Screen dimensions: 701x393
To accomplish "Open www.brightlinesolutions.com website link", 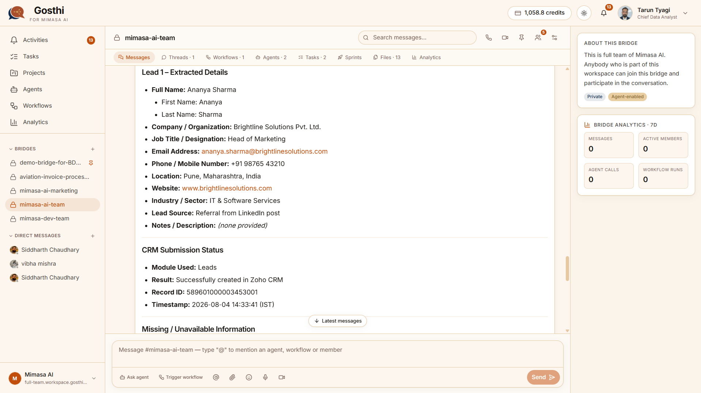I will click(x=227, y=188).
